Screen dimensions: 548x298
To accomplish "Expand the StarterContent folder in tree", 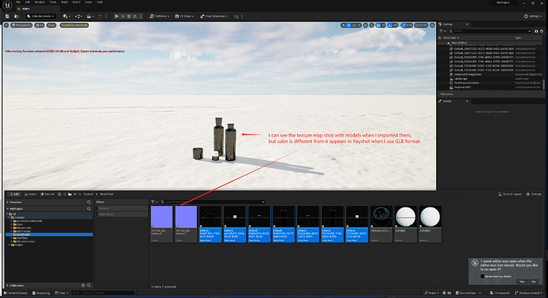I will [12, 242].
